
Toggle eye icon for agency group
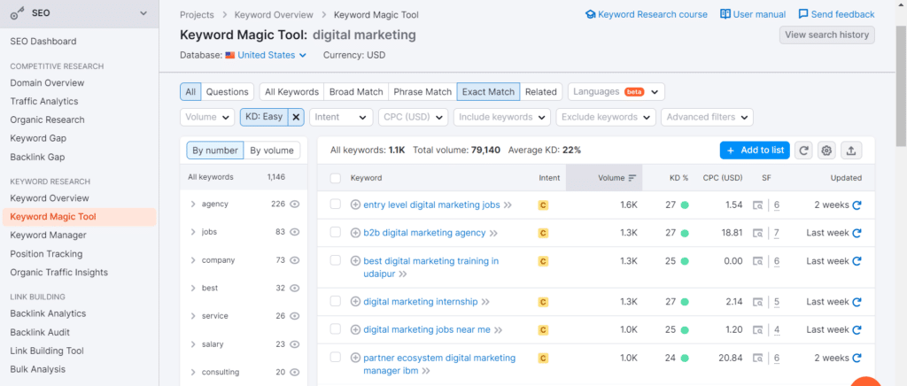[x=294, y=204]
